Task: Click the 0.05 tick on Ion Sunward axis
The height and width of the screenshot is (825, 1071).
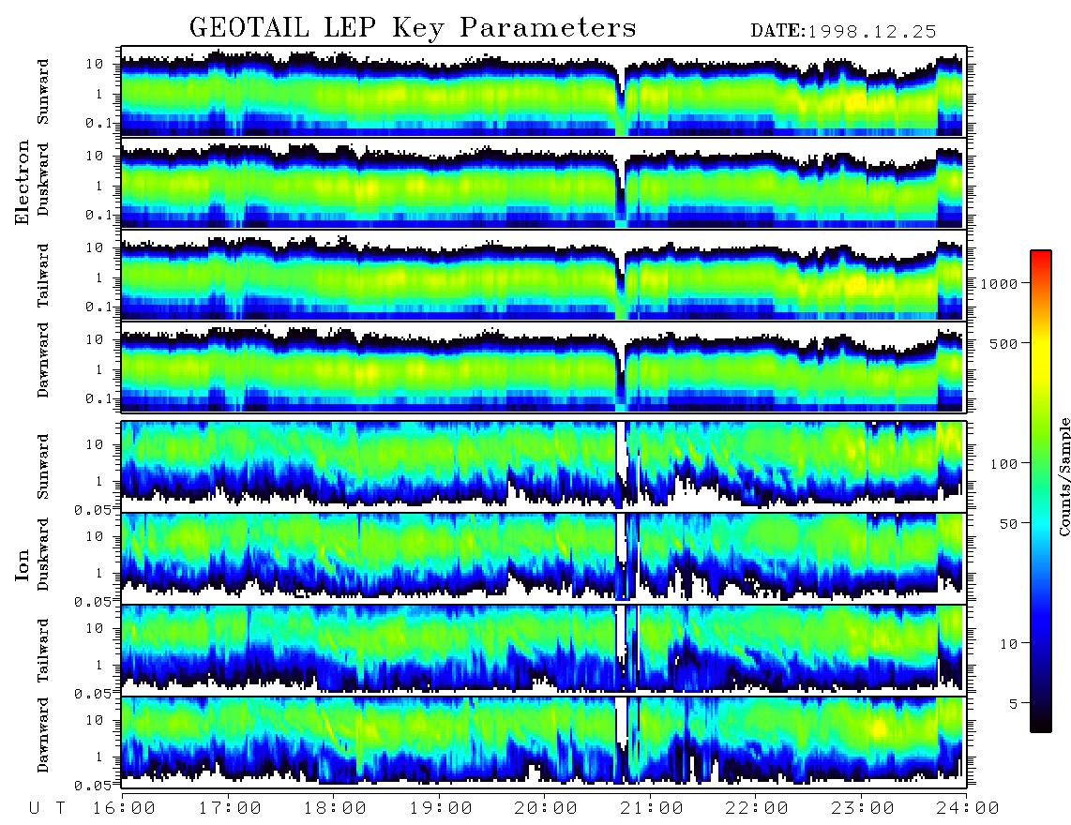Action: [x=95, y=509]
